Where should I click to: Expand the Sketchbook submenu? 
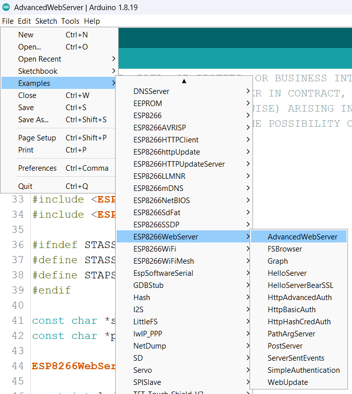pos(59,71)
